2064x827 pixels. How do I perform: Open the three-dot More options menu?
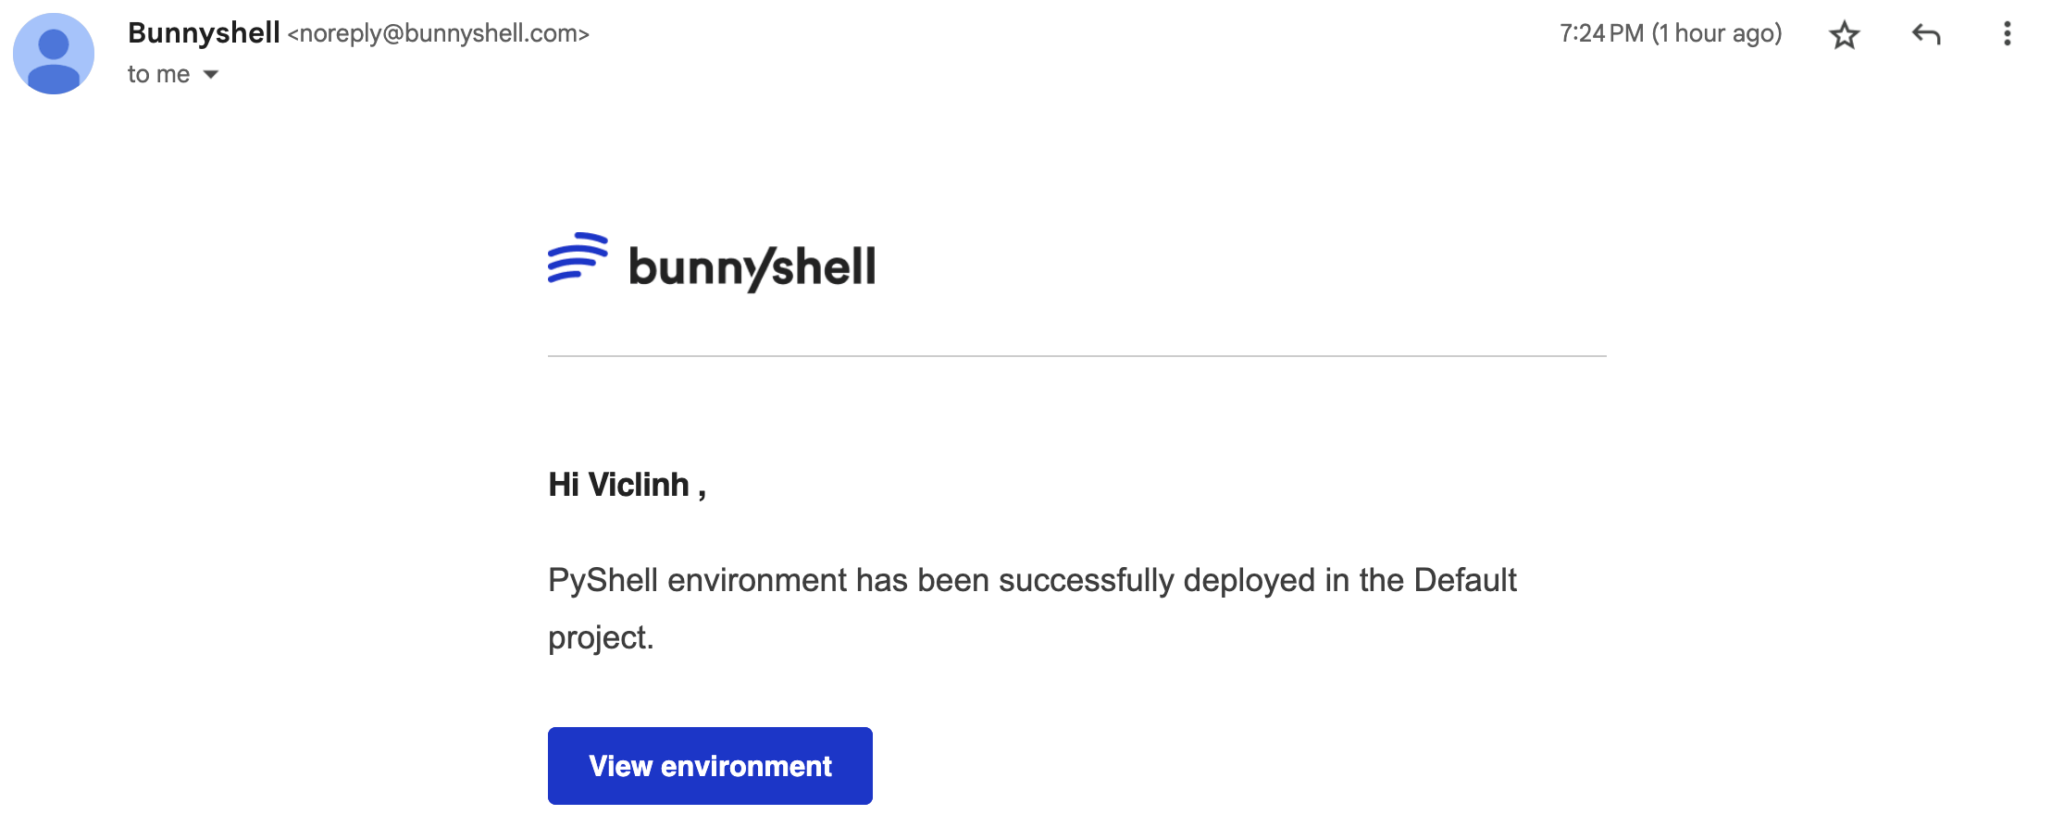pyautogui.click(x=2007, y=34)
